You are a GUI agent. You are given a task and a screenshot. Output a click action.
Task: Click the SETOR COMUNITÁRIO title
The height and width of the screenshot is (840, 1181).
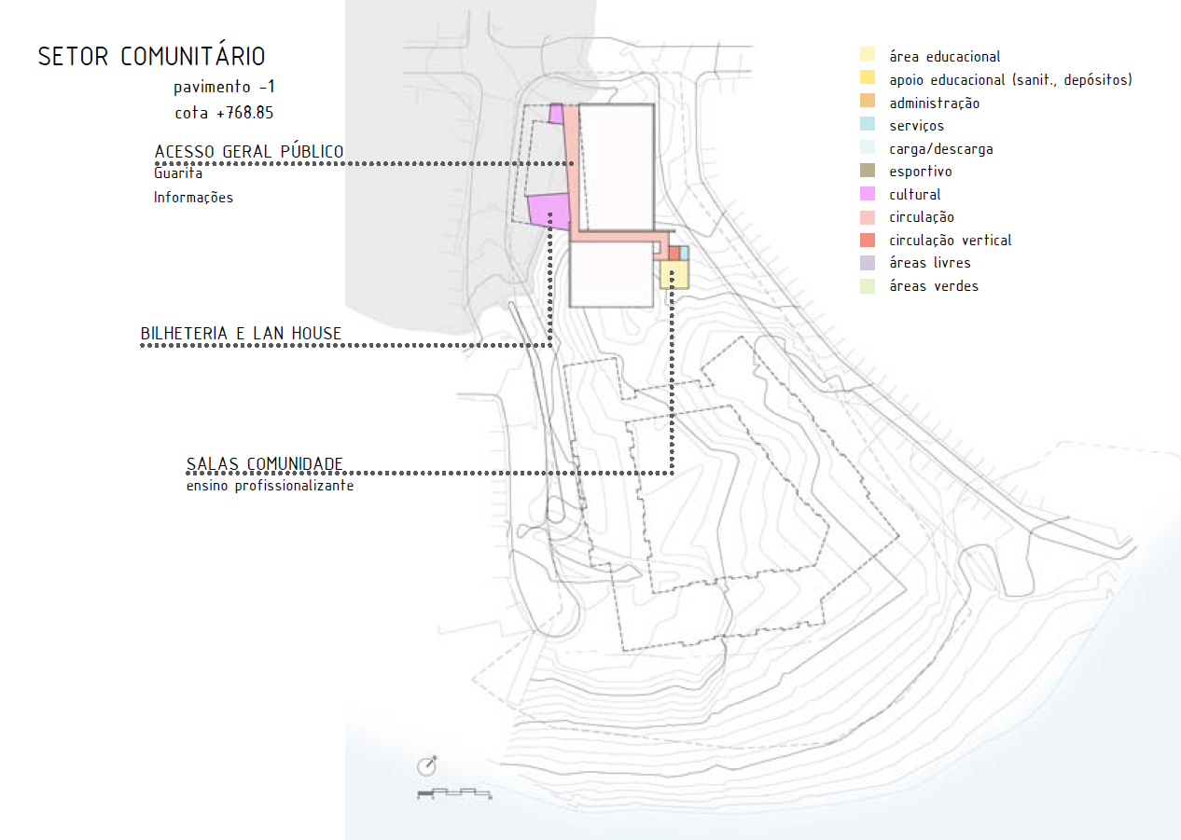pyautogui.click(x=151, y=56)
